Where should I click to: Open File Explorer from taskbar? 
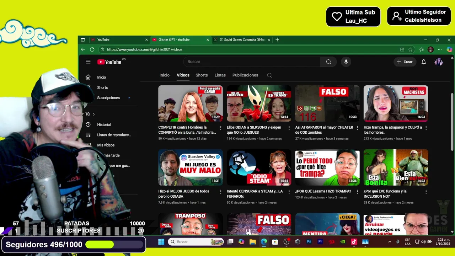[x=252, y=242]
